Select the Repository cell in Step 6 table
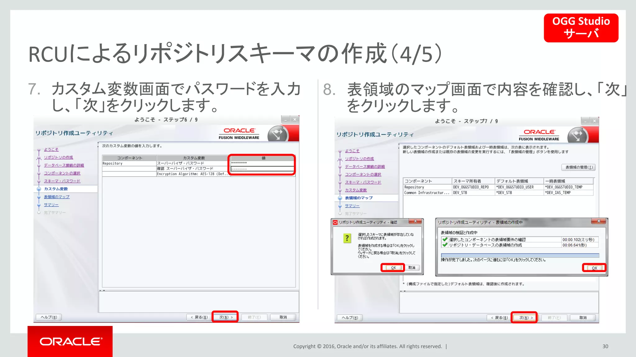The width and height of the screenshot is (636, 357). (129, 163)
